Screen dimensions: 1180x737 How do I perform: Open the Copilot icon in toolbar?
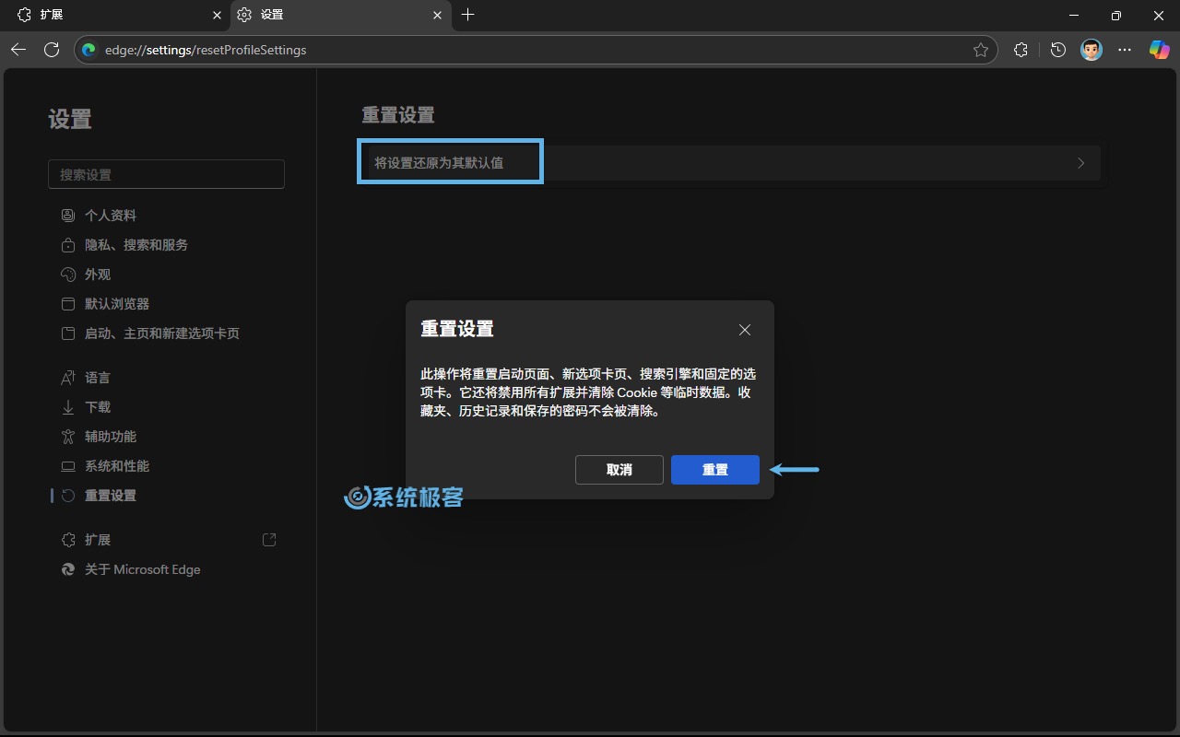[1159, 50]
